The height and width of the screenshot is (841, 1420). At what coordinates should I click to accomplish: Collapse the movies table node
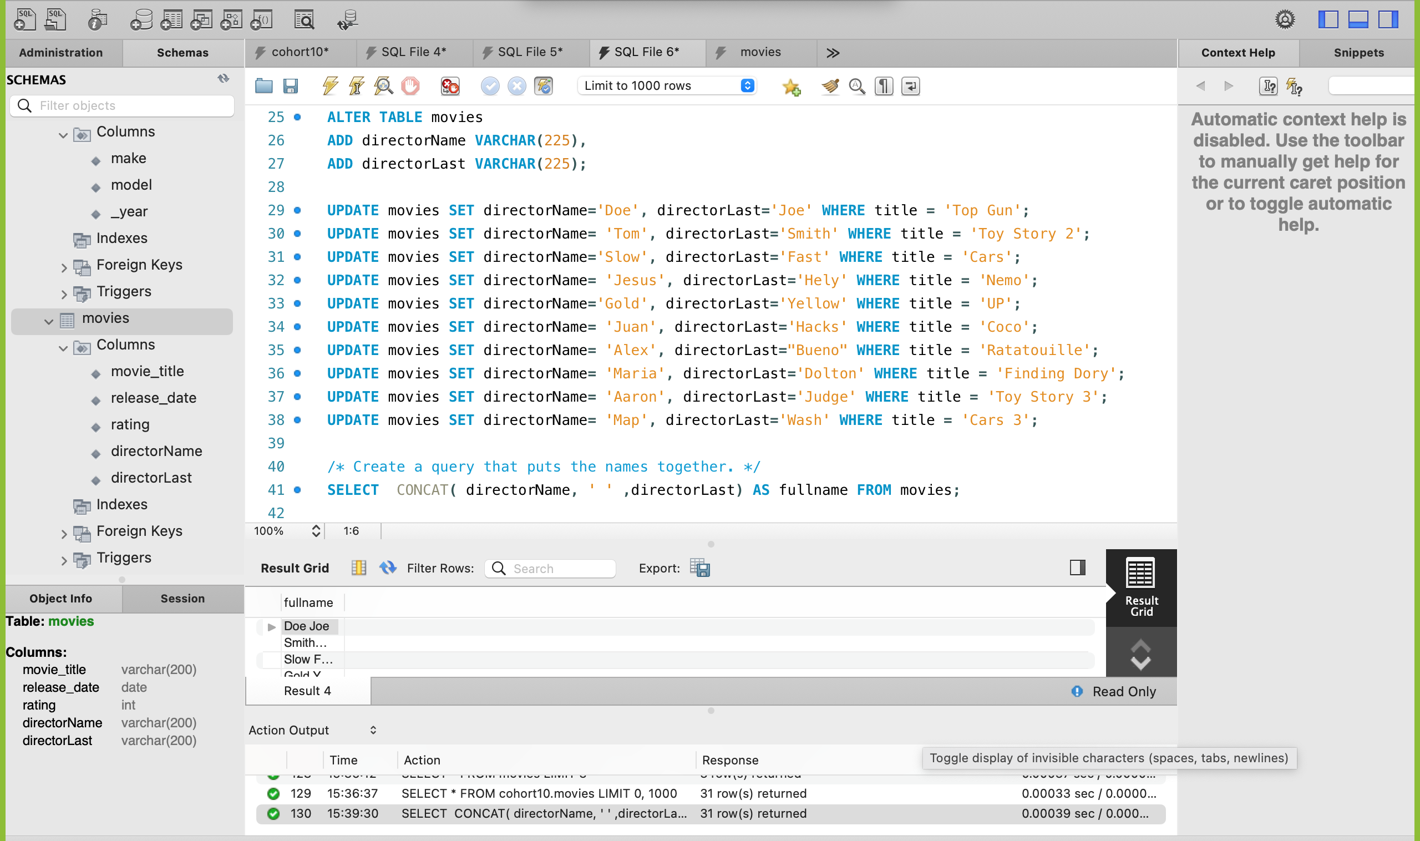click(49, 321)
